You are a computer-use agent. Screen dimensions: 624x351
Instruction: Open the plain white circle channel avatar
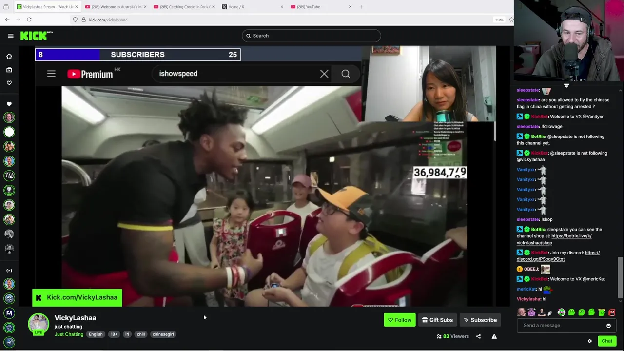coord(9,132)
